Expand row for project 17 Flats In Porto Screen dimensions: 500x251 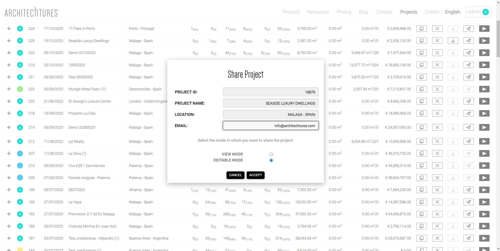coord(9,28)
